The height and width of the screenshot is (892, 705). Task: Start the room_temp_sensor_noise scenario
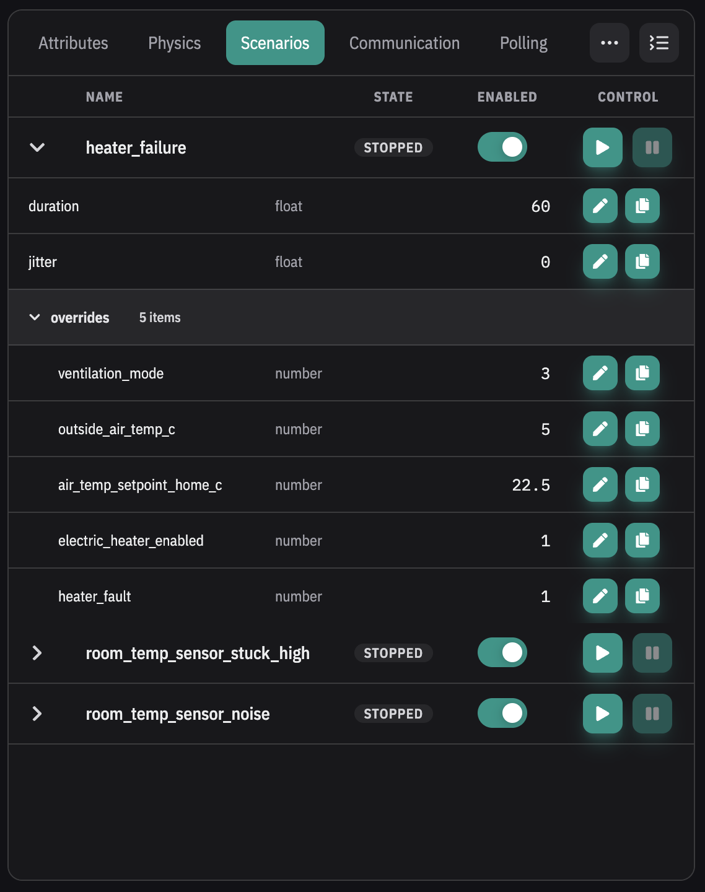602,714
